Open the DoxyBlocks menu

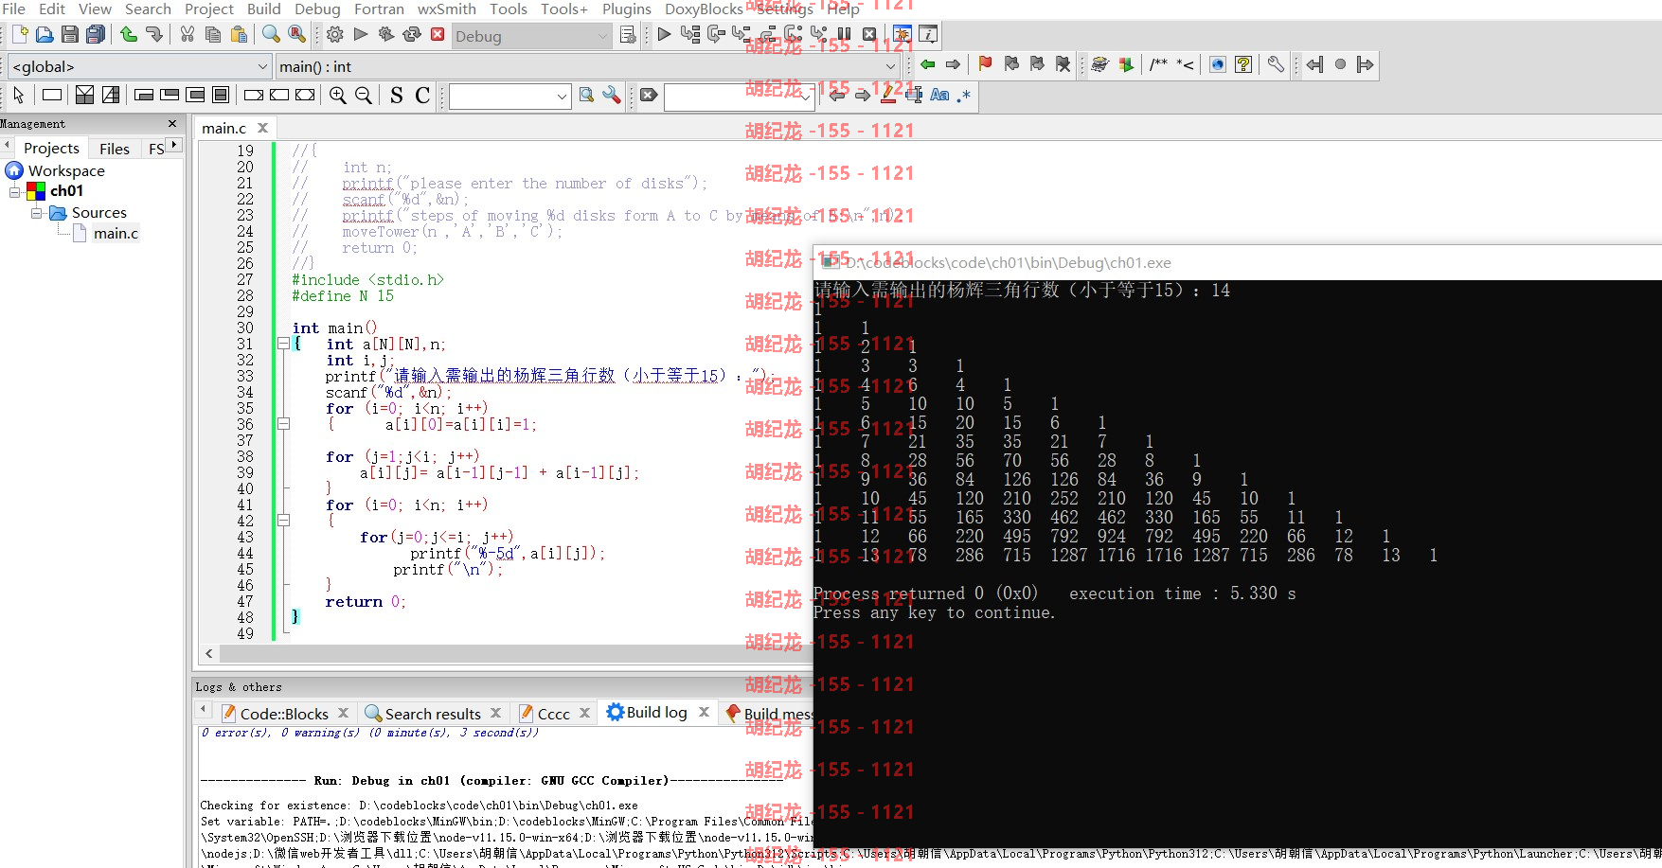704,9
